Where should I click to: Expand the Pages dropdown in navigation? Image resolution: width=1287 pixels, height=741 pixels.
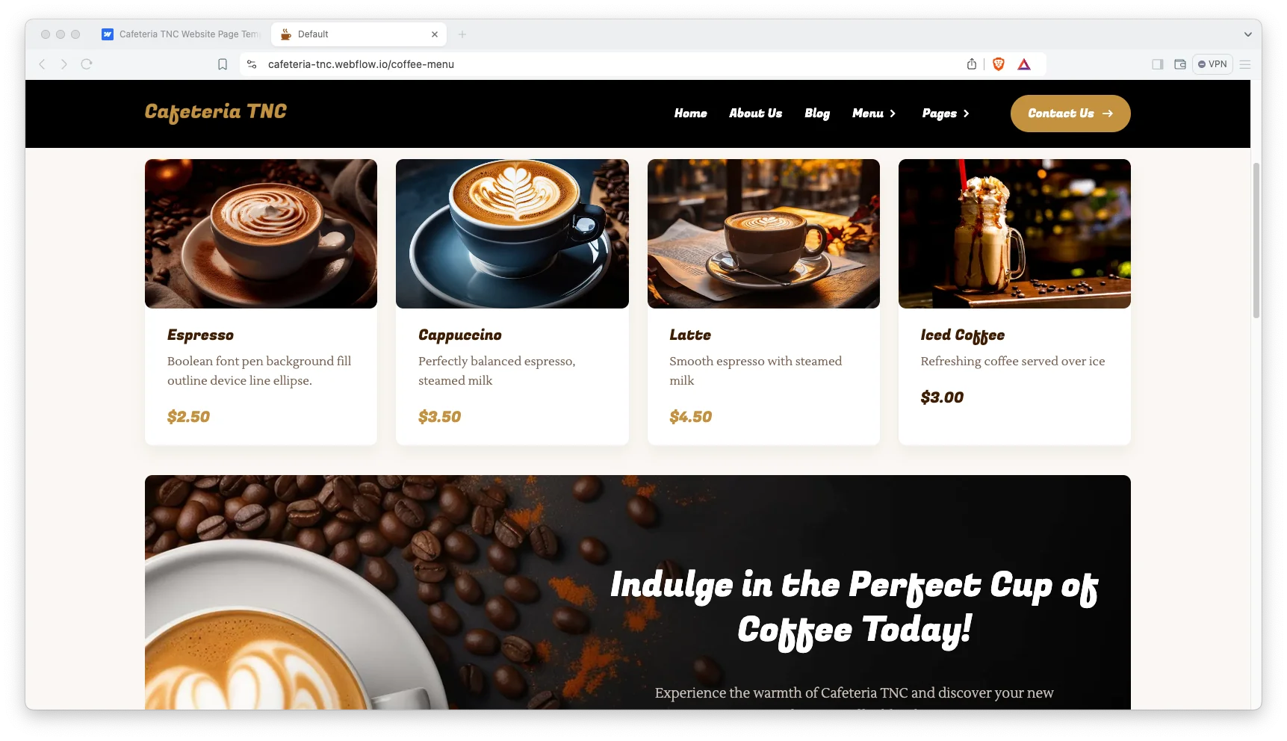point(946,114)
